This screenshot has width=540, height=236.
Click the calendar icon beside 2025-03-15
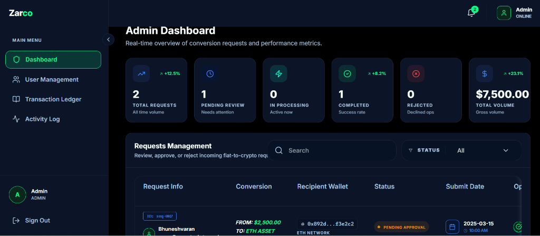click(452, 226)
